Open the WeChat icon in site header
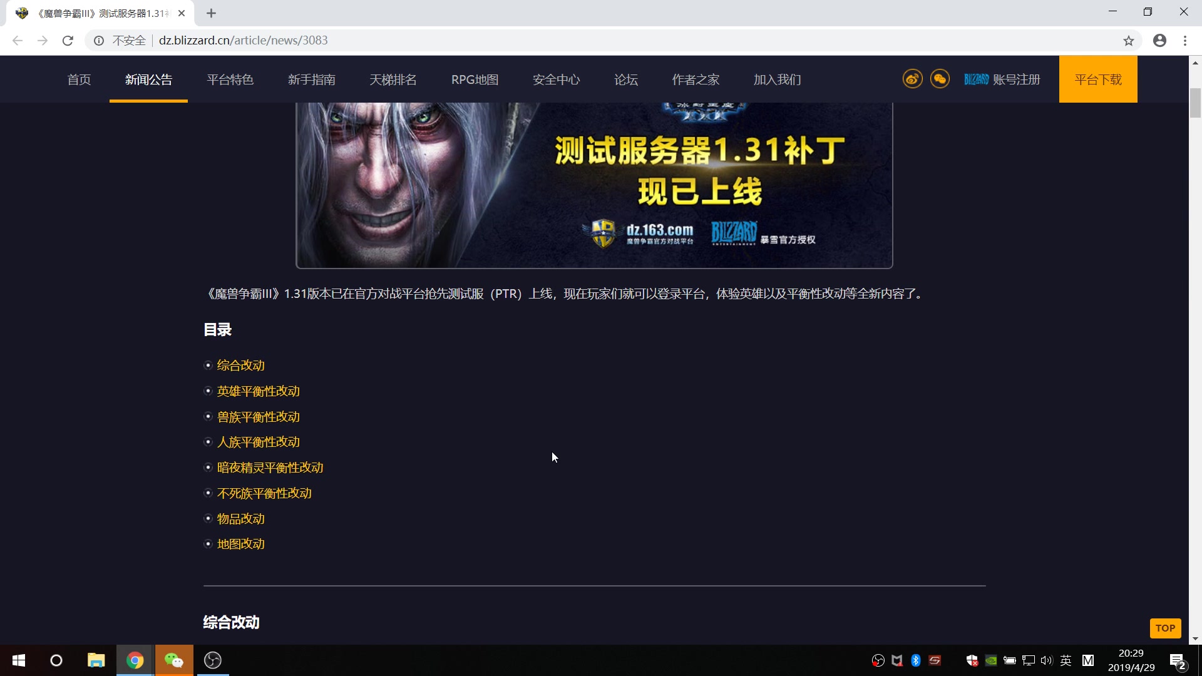1202x676 pixels. [940, 79]
